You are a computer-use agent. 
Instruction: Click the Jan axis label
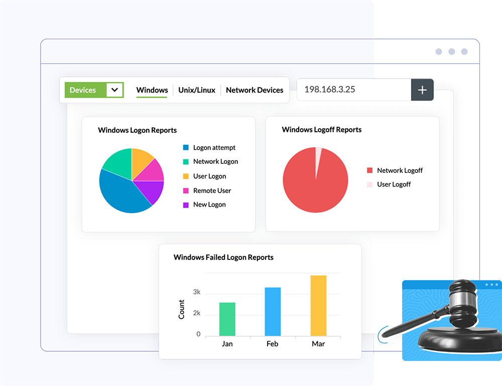click(227, 344)
